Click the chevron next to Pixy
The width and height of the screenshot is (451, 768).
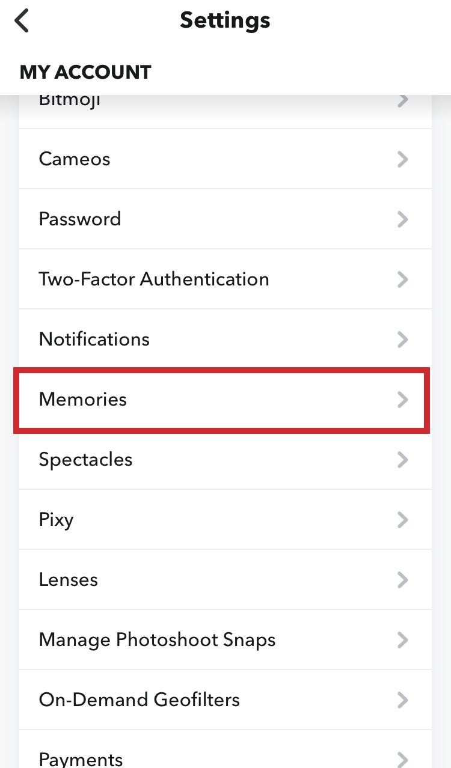pyautogui.click(x=403, y=520)
